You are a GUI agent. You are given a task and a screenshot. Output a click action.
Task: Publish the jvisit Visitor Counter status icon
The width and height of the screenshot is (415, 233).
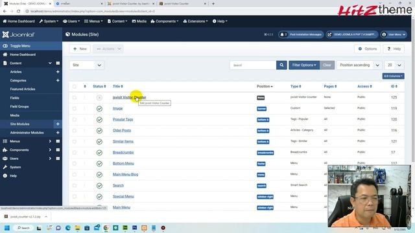(99, 98)
